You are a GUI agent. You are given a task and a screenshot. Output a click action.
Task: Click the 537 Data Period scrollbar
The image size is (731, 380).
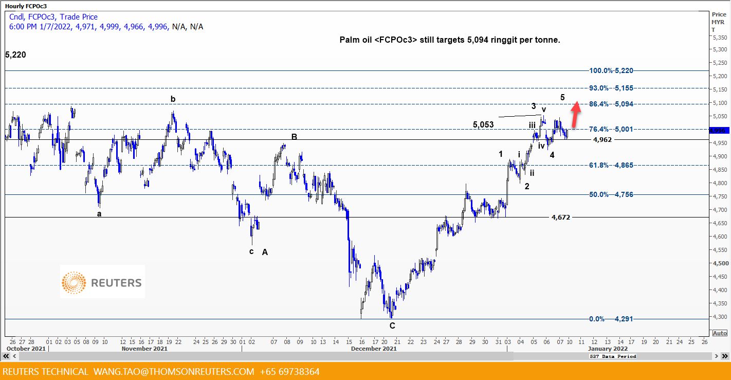tap(613, 356)
